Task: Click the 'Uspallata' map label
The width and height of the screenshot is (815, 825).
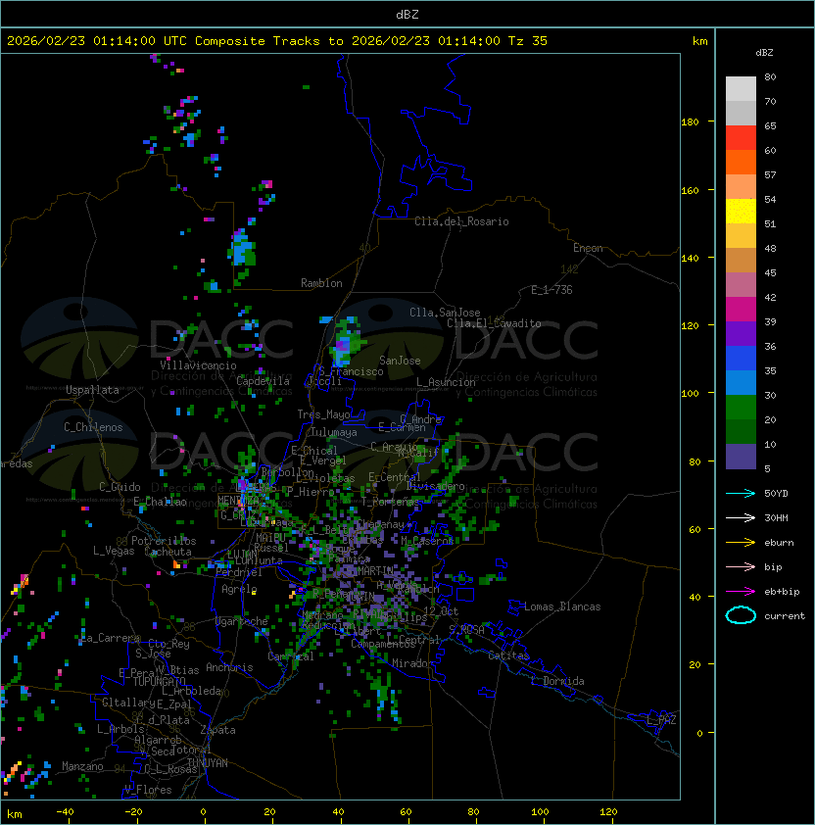Action: coord(92,390)
